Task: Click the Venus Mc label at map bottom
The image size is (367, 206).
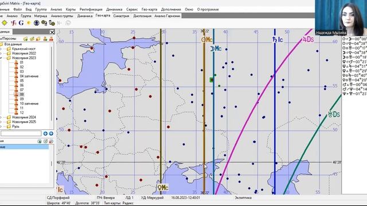Action: pos(163,188)
